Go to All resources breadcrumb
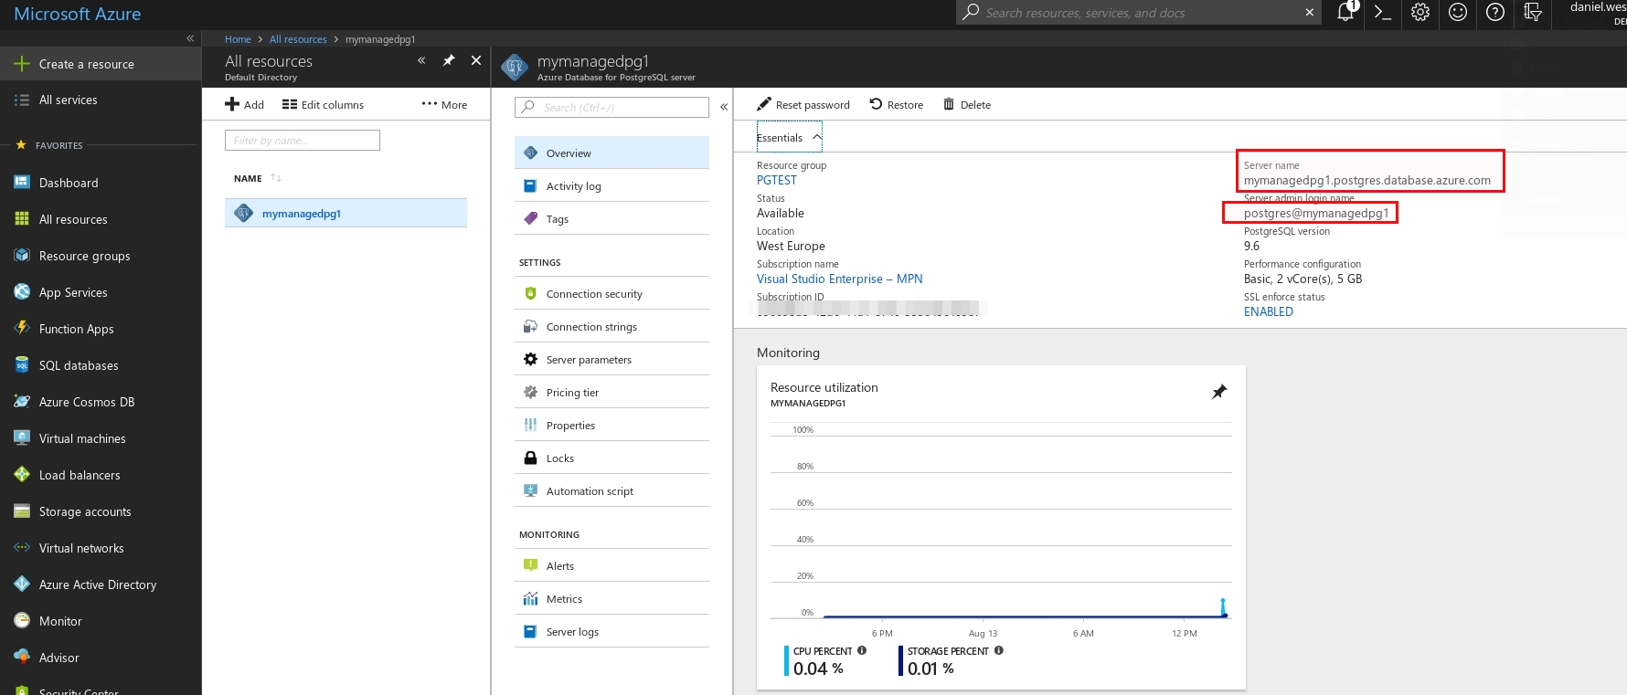The width and height of the screenshot is (1627, 695). tap(298, 39)
